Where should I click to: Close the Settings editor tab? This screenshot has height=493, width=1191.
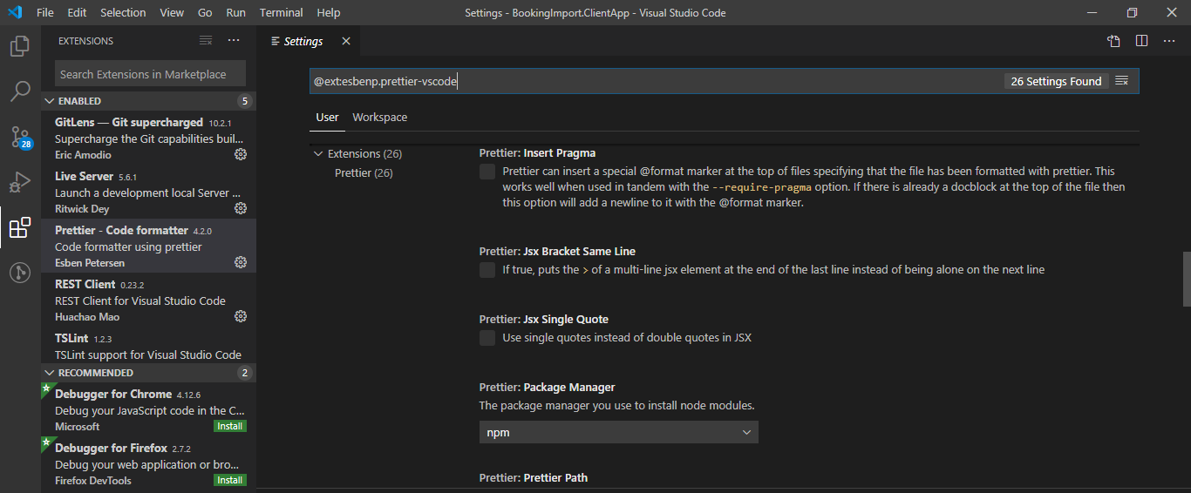pos(346,41)
